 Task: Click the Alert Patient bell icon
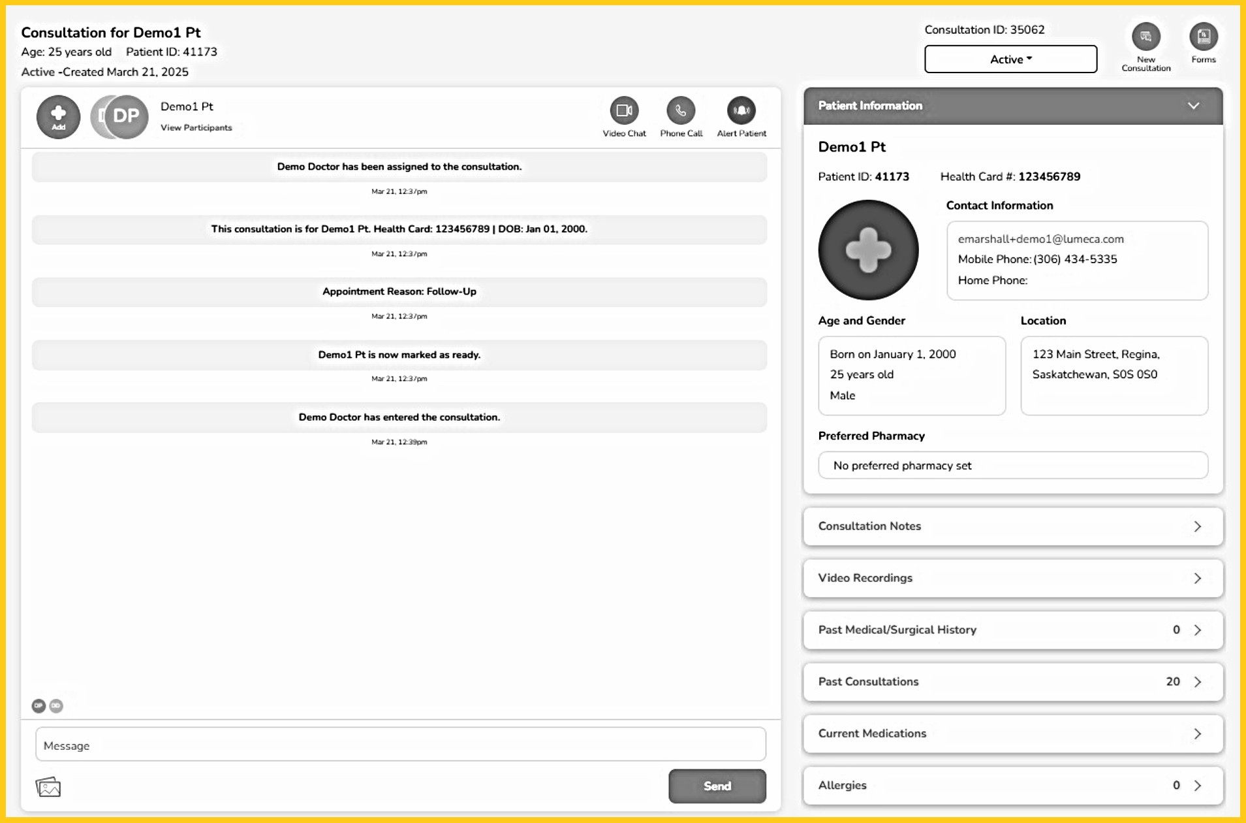[741, 111]
